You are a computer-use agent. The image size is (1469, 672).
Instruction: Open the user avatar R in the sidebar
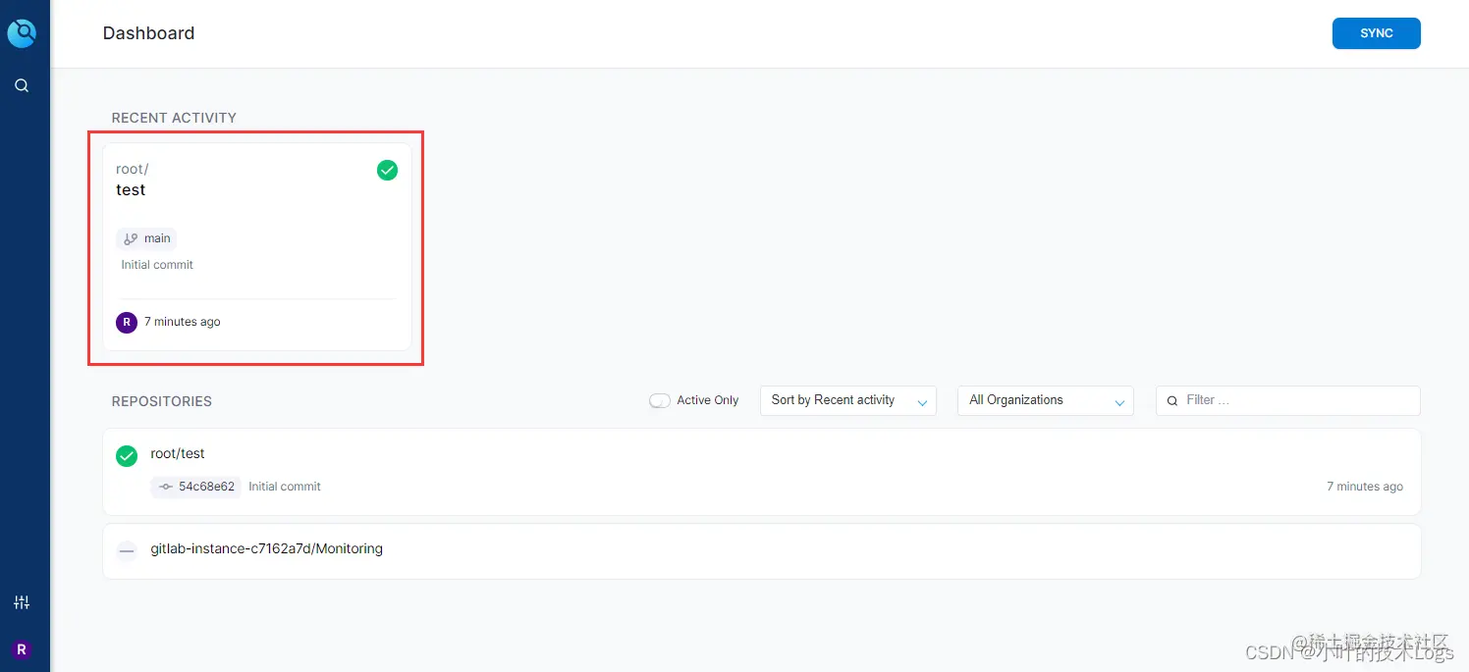point(22,649)
